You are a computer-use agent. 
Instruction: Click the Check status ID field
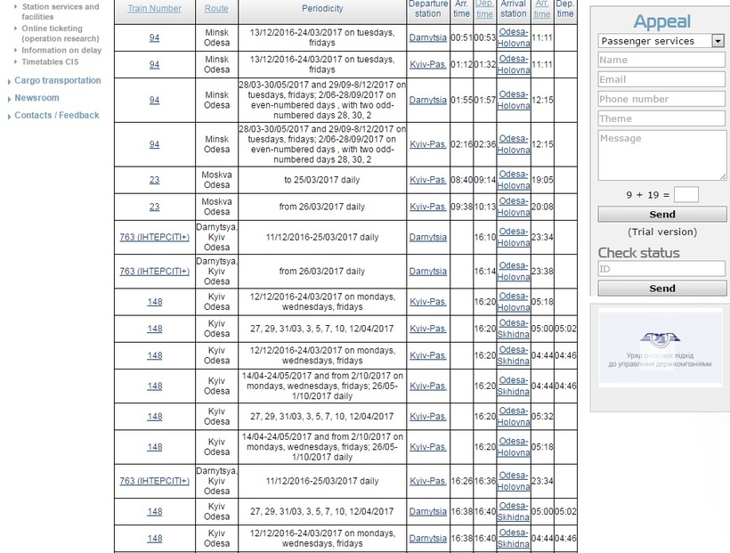tap(661, 269)
